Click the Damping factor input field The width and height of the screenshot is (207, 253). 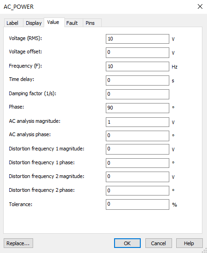[x=138, y=94]
